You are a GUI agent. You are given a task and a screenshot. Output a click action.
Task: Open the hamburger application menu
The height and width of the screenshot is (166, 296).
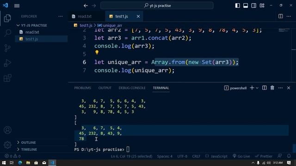[x=17, y=6]
